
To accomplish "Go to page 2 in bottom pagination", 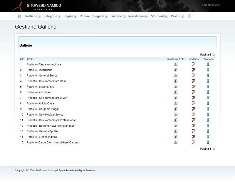I will tap(214, 149).
